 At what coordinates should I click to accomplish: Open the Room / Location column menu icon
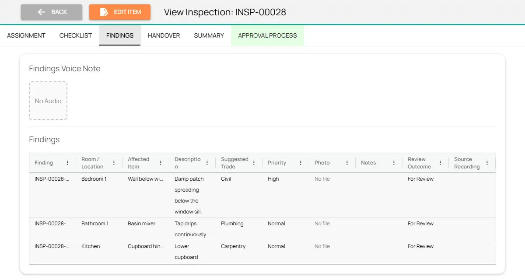coord(114,163)
